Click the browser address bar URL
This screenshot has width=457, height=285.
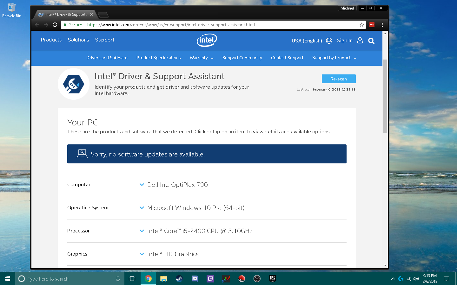[x=171, y=25]
